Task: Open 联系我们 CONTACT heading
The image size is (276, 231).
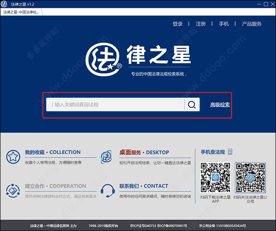Action: [x=144, y=186]
